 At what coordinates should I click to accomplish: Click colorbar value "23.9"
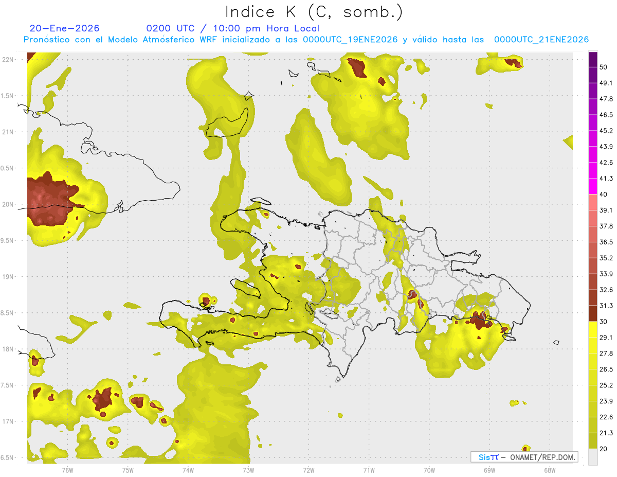pyautogui.click(x=607, y=401)
